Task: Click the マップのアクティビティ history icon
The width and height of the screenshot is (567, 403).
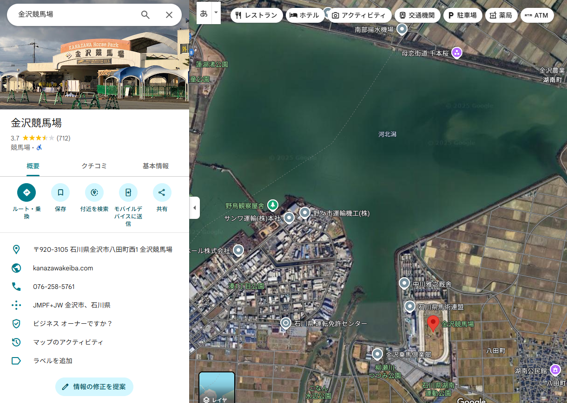Action: 16,342
